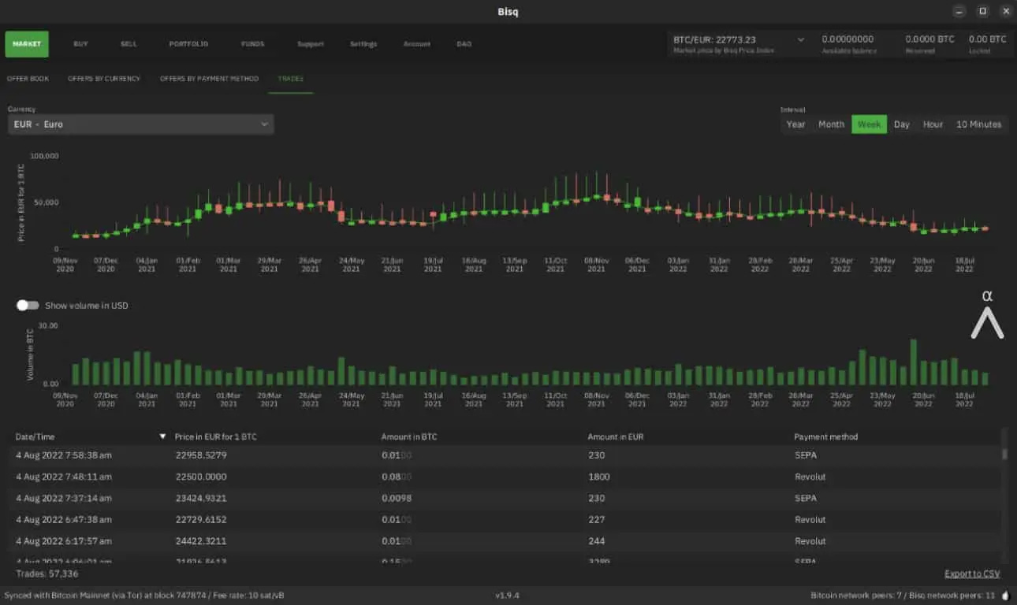
Task: Set interval to Year
Action: 795,124
